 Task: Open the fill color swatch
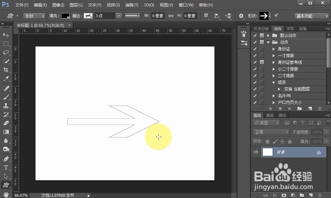65,16
